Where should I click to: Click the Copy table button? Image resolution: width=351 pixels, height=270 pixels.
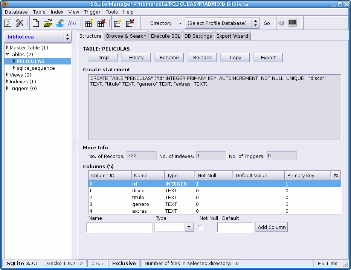(x=235, y=58)
